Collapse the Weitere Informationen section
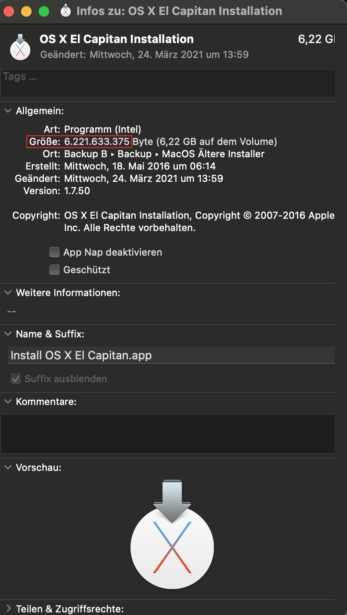The image size is (347, 615). coord(8,293)
